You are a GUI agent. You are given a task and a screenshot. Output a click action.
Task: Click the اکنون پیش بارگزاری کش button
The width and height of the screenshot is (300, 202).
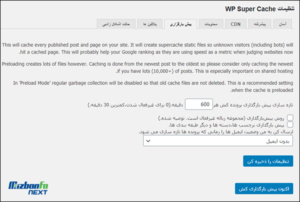264,188
